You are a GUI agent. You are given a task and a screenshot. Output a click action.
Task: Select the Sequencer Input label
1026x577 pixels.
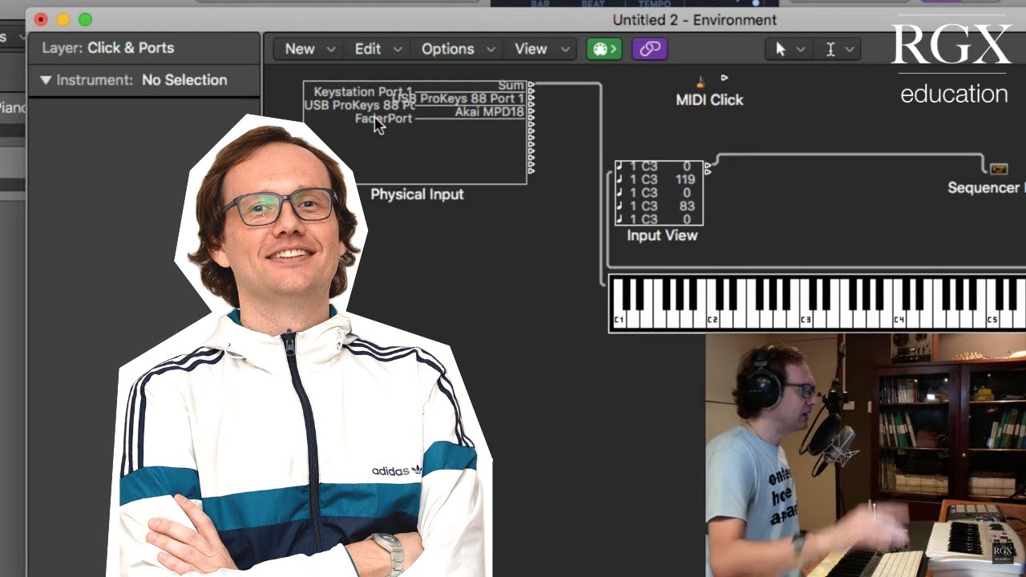pyautogui.click(x=986, y=188)
